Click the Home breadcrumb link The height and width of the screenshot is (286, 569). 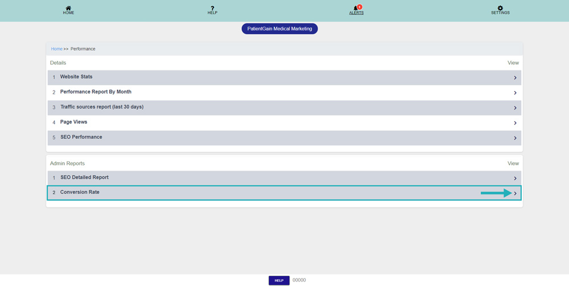(56, 49)
